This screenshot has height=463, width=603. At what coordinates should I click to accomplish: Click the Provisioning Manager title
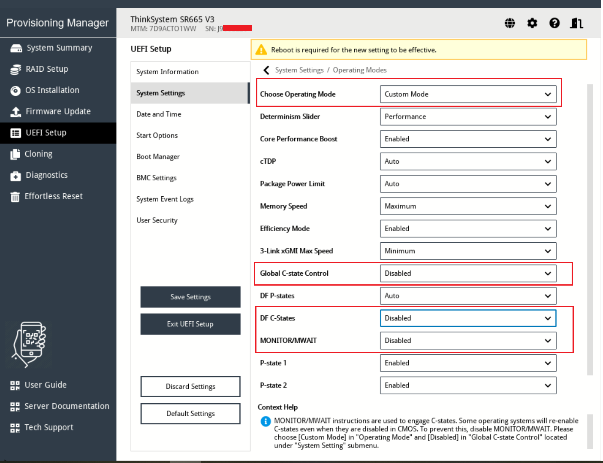point(57,23)
